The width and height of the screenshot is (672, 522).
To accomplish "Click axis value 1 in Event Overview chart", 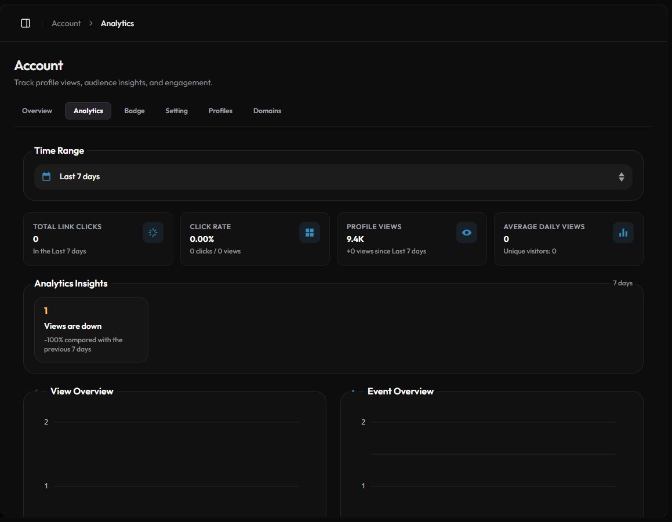I will click(x=363, y=486).
